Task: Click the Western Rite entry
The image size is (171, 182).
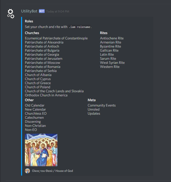Action: (110, 67)
